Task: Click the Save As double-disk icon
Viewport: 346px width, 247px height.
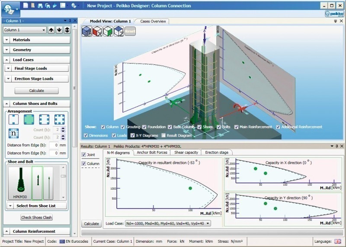Action: point(48,6)
